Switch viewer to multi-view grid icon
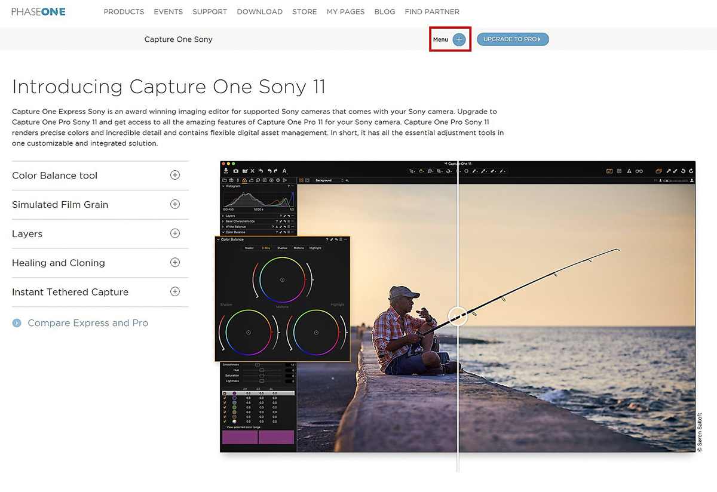 pyautogui.click(x=301, y=180)
